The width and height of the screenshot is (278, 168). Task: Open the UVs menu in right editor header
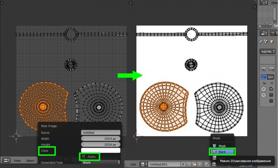pyautogui.click(x=133, y=165)
